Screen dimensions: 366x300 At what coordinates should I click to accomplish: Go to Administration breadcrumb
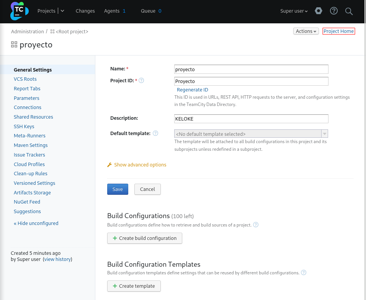pos(28,31)
